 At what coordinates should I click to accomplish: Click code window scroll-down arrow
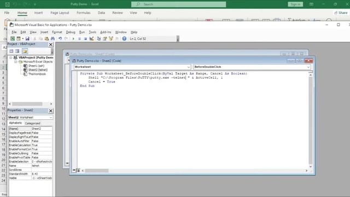pos(311,166)
